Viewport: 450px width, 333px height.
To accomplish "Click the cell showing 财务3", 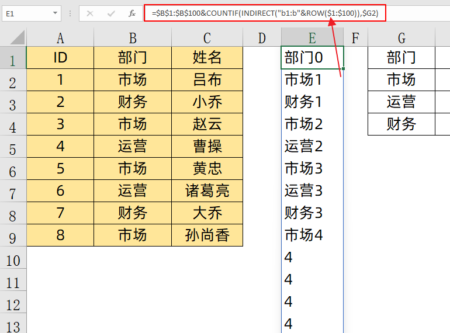I will click(312, 213).
